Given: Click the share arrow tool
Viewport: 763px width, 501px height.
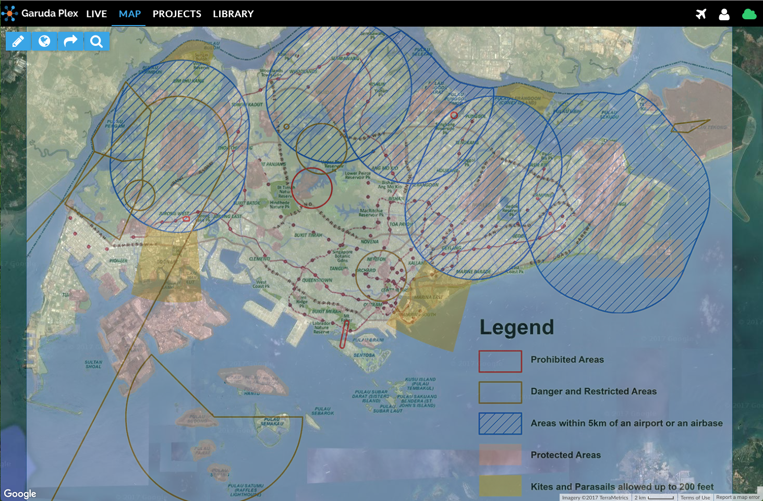Looking at the screenshot, I should (x=70, y=41).
